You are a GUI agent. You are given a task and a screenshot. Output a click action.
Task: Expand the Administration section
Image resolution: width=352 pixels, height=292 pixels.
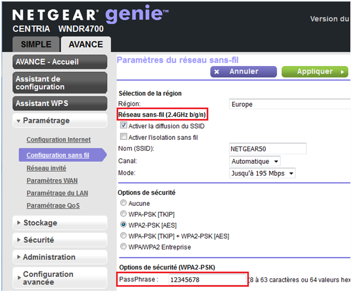(x=60, y=257)
